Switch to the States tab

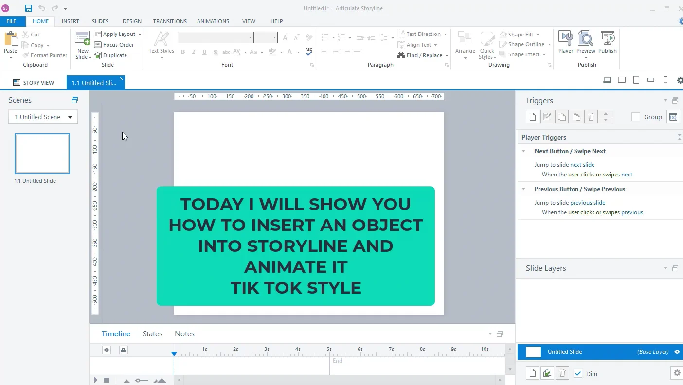[x=152, y=334]
